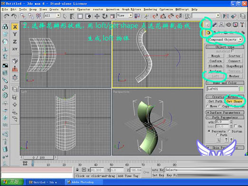Viewport: 248px width, 186px height.
Task: Activate the Unlink Selection tool
Action: click(x=31, y=16)
